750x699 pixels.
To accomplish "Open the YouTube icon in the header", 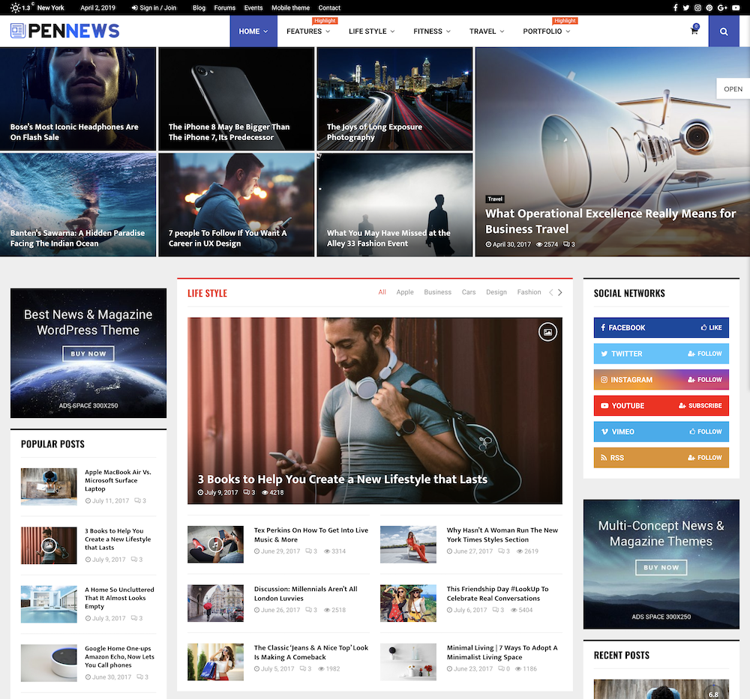I will (x=736, y=7).
